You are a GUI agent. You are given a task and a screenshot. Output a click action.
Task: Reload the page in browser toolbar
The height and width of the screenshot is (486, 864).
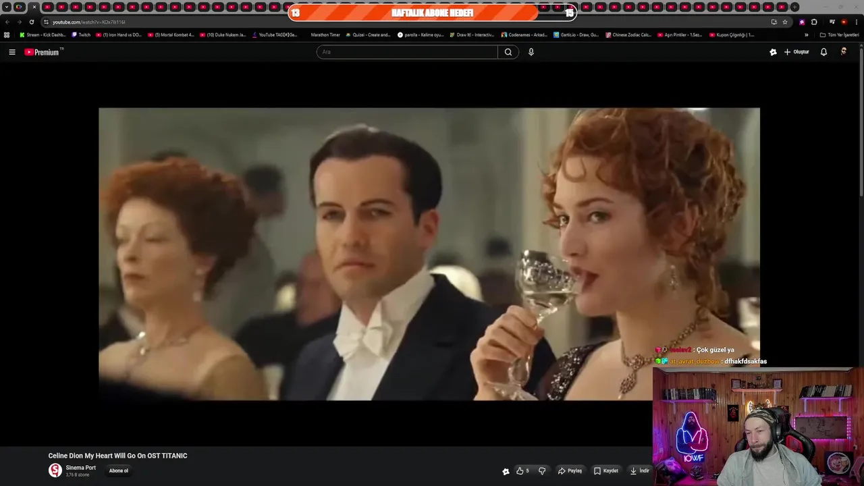click(x=31, y=22)
